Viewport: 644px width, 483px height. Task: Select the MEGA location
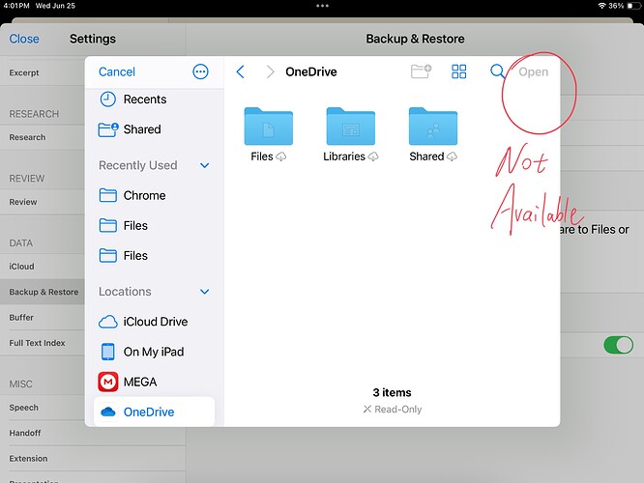(154, 382)
